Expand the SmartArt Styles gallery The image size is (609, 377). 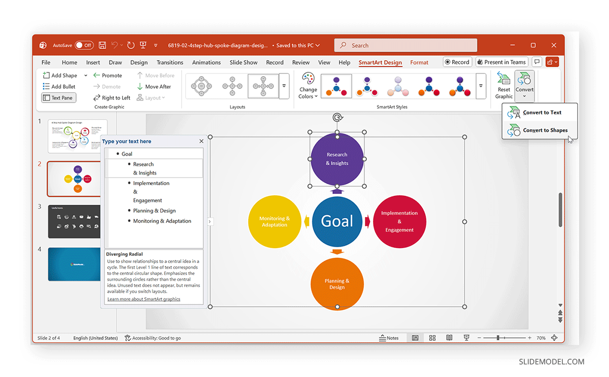[480, 86]
